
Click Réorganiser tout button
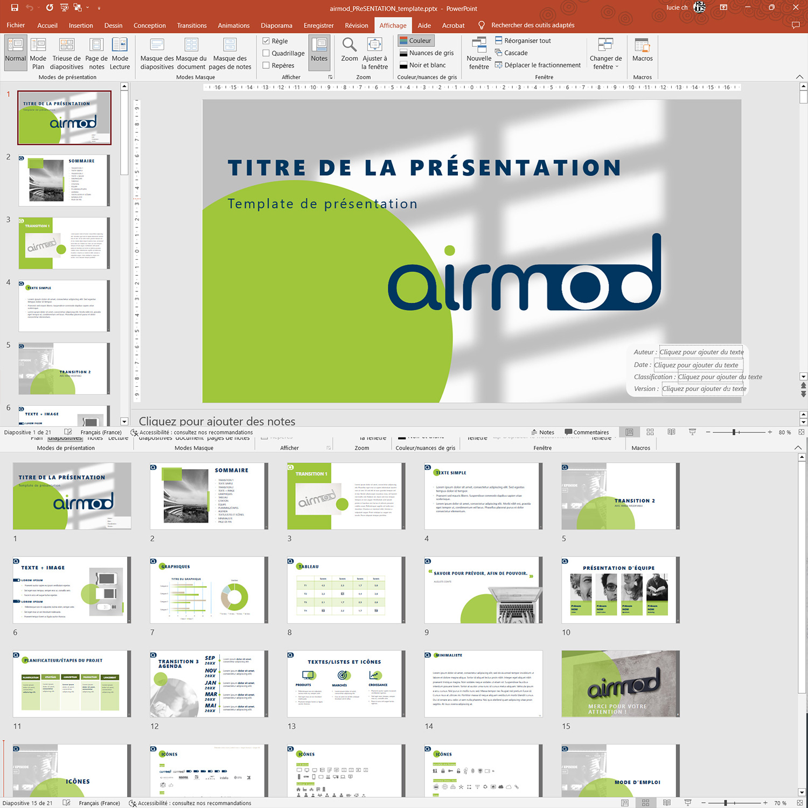click(523, 40)
